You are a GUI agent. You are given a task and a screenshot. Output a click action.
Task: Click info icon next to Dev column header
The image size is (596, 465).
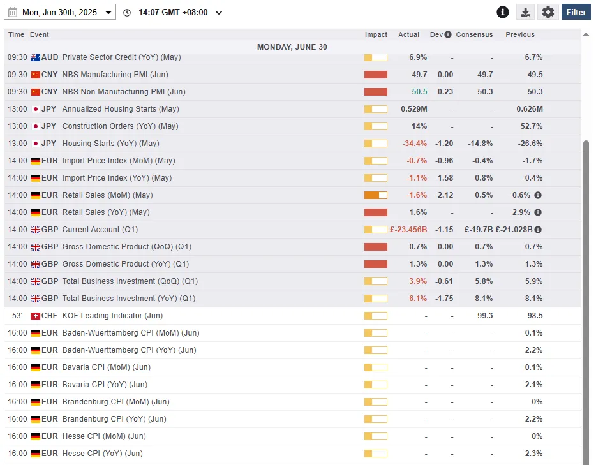(x=448, y=34)
